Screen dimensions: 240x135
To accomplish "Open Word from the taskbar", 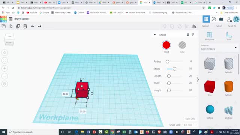I will tap(88, 132).
